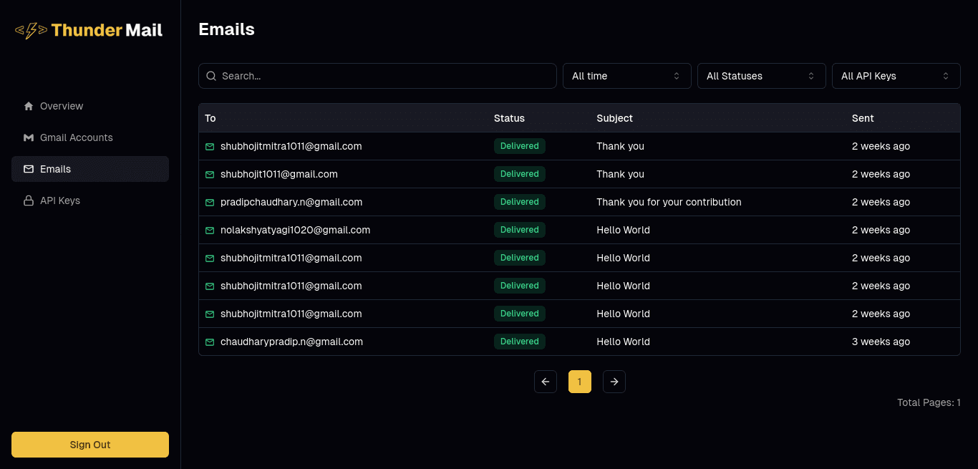Click the Thunder Mail lightning bolt logo
The width and height of the screenshot is (978, 469).
[x=29, y=30]
